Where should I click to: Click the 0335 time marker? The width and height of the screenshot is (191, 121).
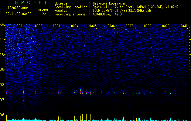point(93,26)
